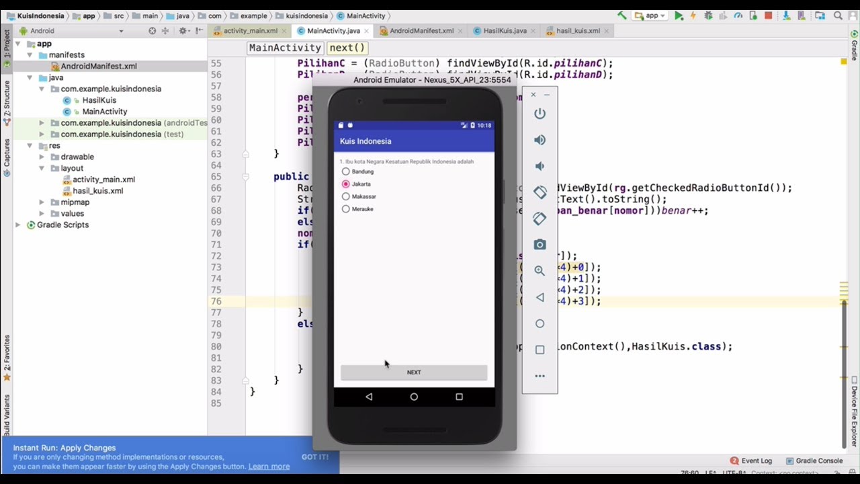Open the app run configuration dropdown
860x484 pixels.
coord(650,15)
